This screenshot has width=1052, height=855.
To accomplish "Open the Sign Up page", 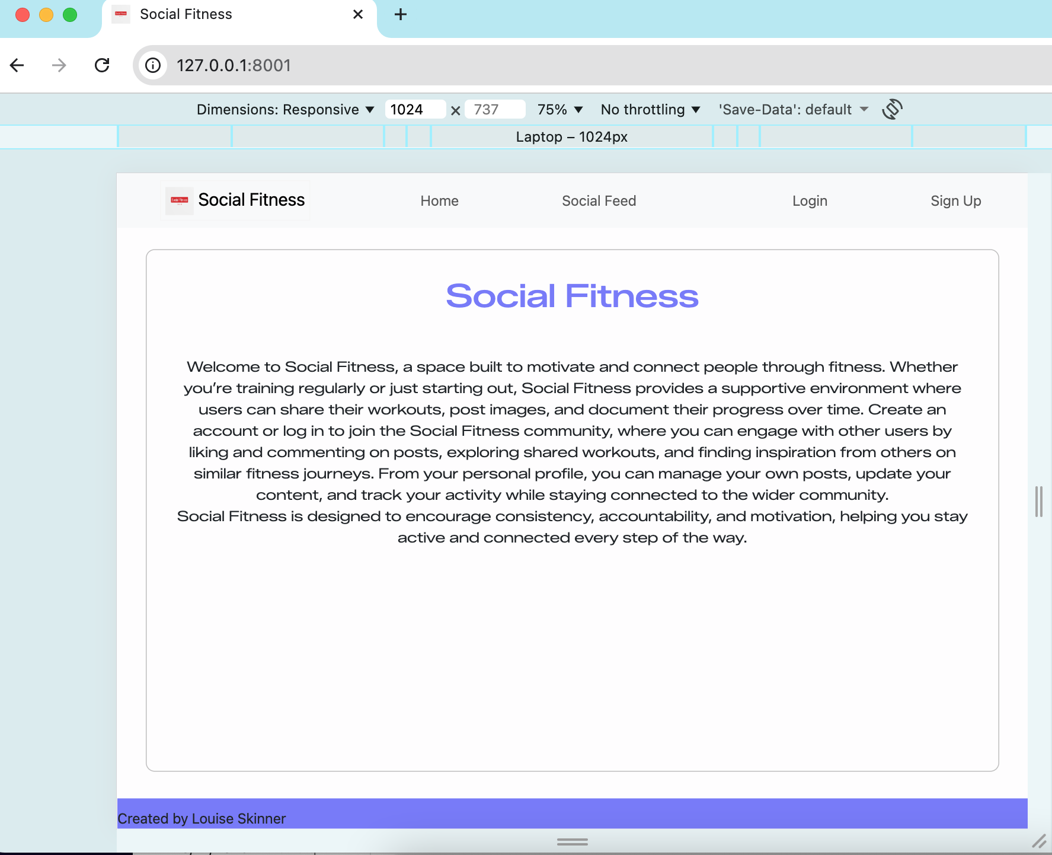I will (x=955, y=200).
